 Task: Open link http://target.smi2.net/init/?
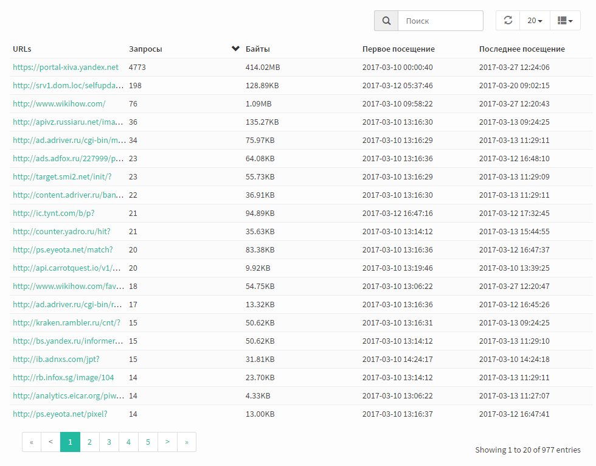62,177
